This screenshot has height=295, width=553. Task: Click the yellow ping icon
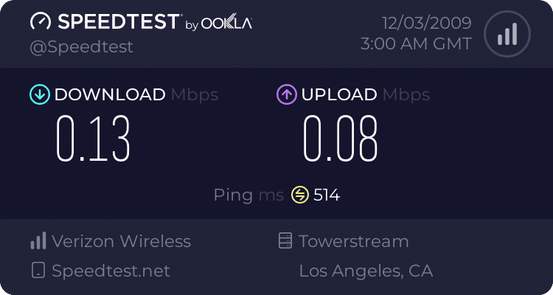coord(300,195)
